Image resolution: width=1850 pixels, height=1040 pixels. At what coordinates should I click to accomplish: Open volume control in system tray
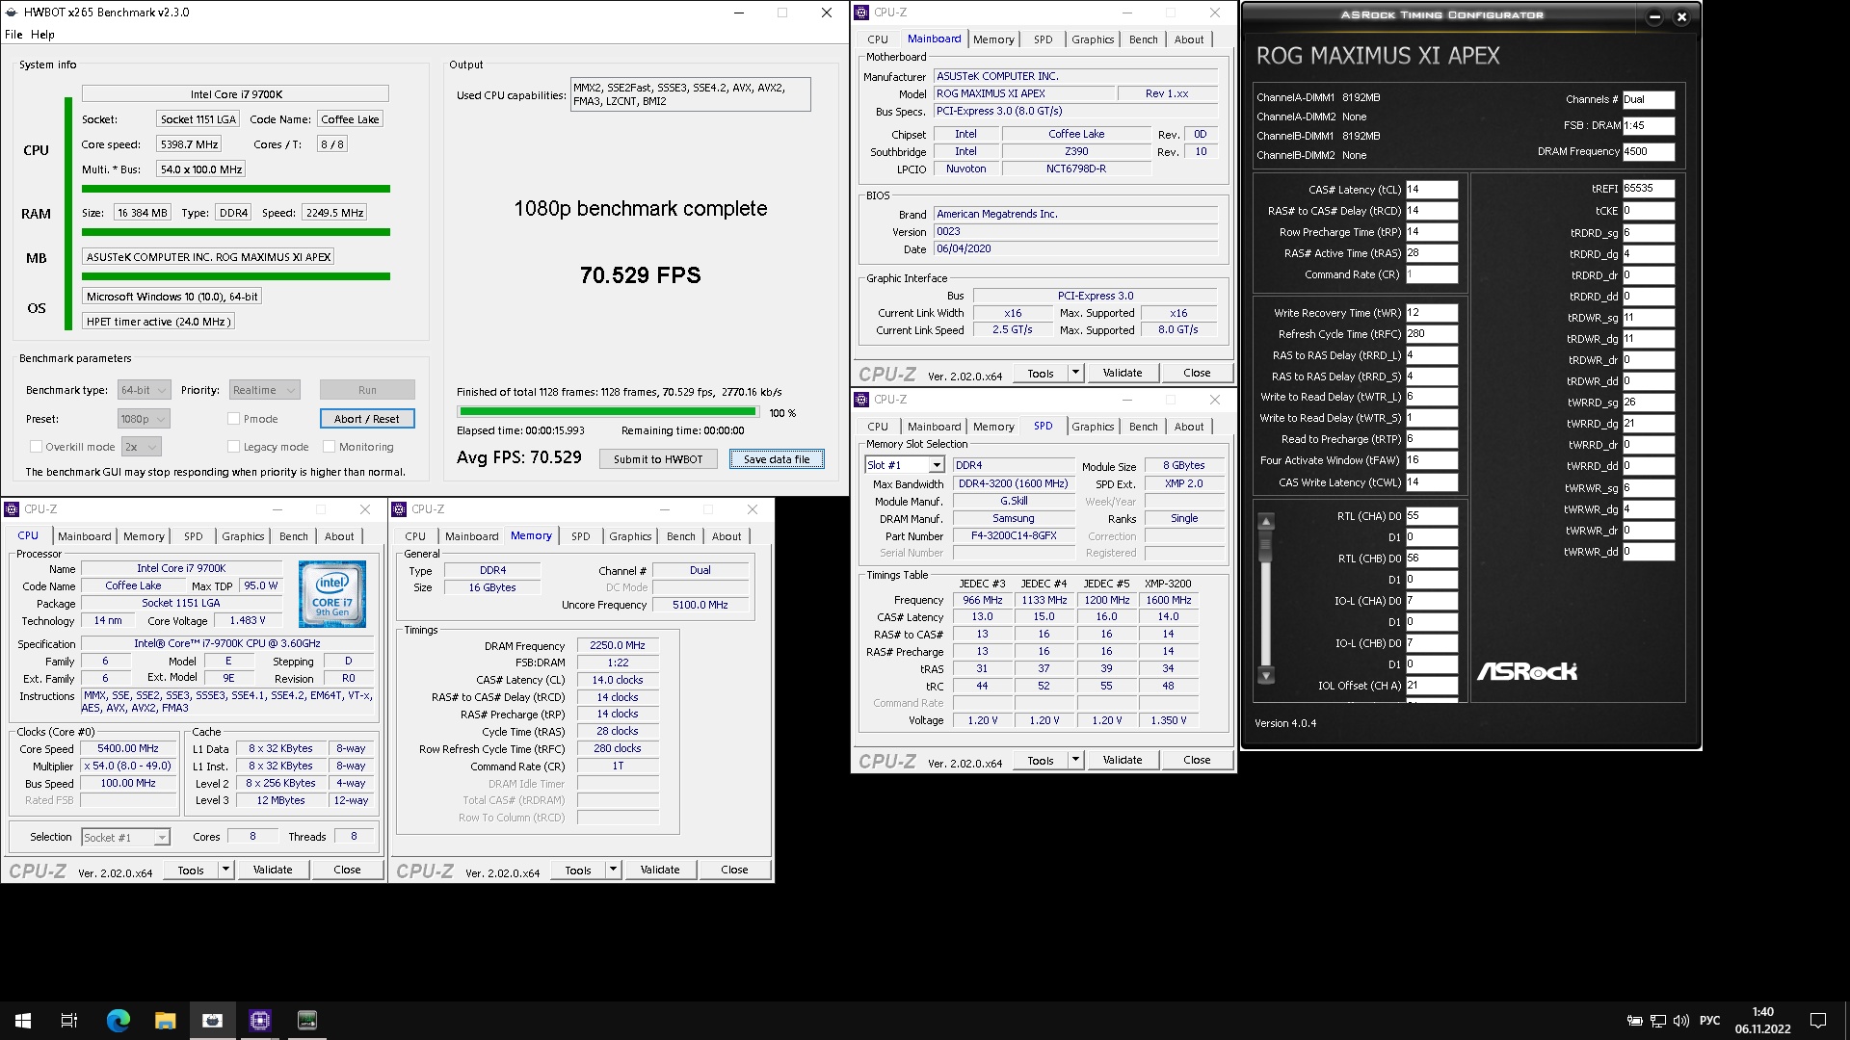point(1681,1021)
